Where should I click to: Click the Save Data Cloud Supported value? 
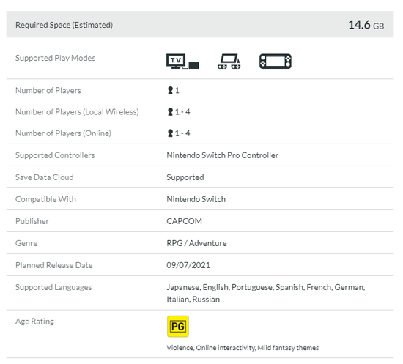[x=185, y=177]
